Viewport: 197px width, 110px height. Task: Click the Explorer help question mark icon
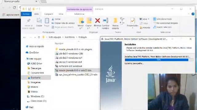coord(193,14)
